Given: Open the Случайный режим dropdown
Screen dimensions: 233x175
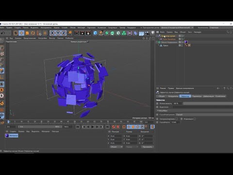Looking at the screenshot, I should pos(204,115).
